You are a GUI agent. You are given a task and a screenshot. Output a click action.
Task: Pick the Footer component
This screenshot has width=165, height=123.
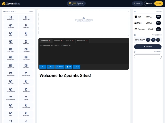click(11, 106)
